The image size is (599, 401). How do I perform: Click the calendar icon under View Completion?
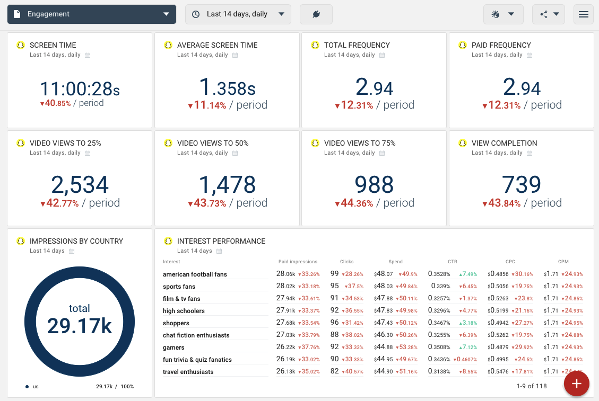click(529, 153)
